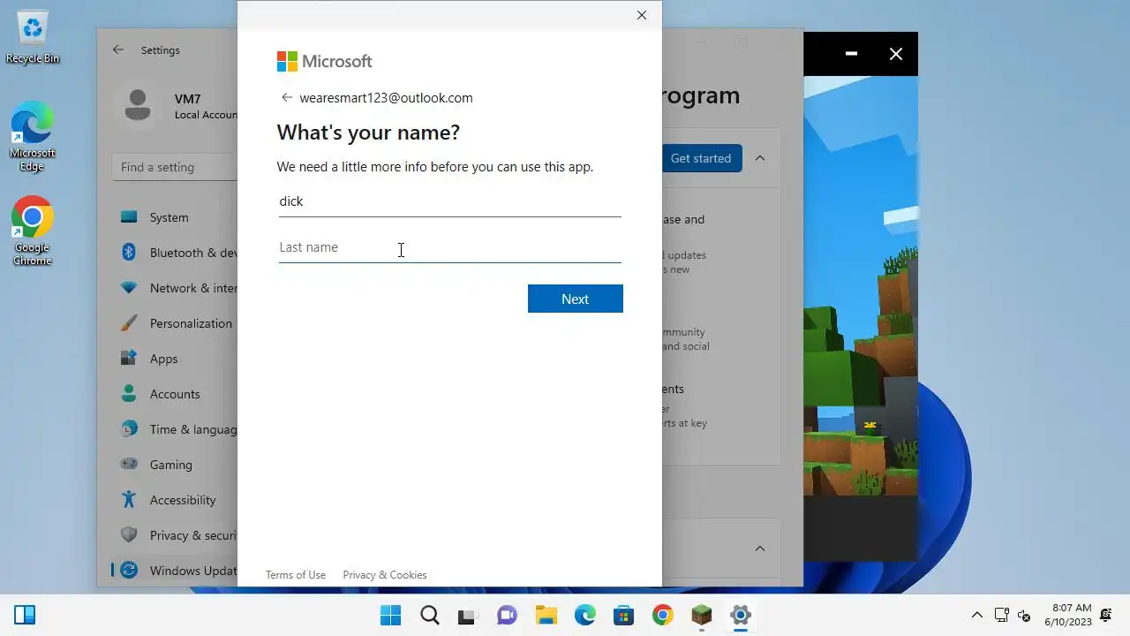This screenshot has width=1130, height=636.
Task: Open the notifications icon in the tray
Action: tap(1106, 615)
